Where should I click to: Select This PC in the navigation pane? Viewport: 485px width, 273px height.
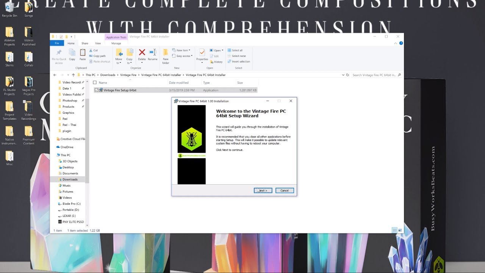(x=65, y=155)
